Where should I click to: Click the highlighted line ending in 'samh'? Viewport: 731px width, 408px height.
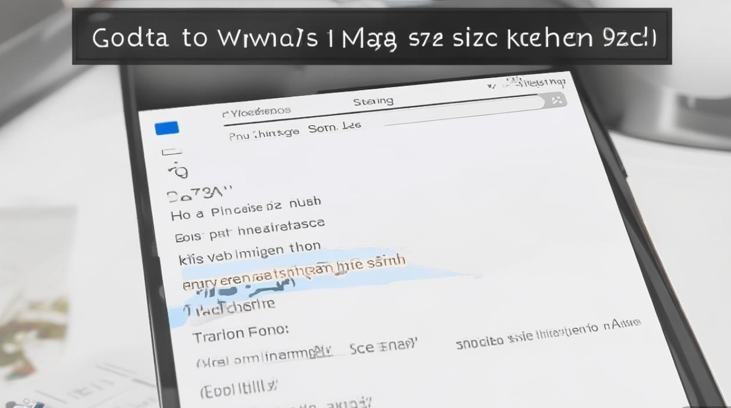pos(294,271)
